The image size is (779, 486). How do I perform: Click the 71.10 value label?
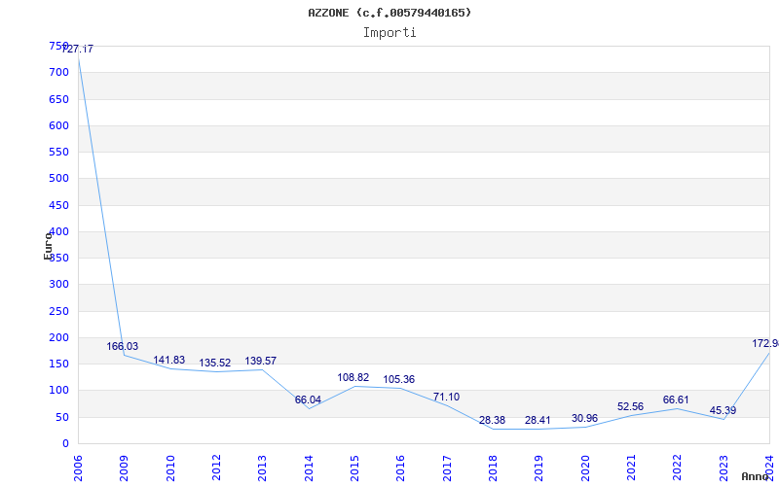coord(446,397)
